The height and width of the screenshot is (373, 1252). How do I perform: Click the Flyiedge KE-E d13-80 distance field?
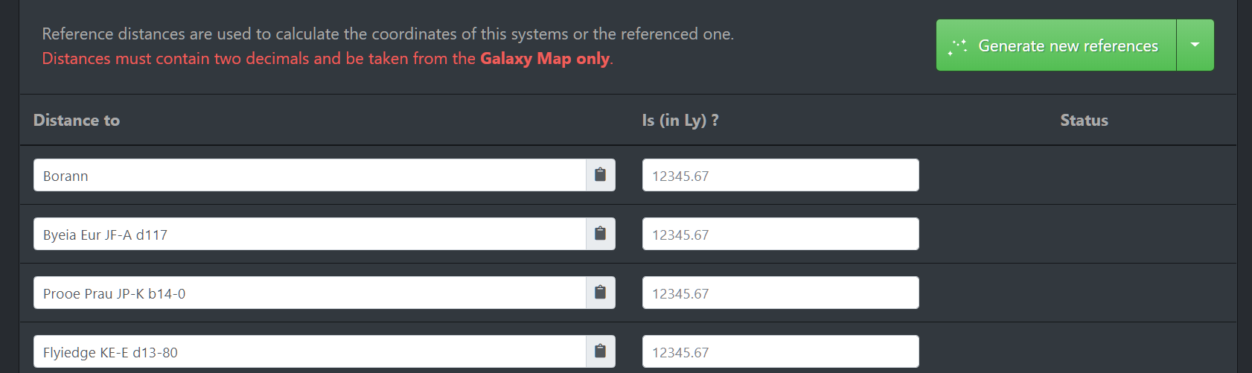click(780, 352)
